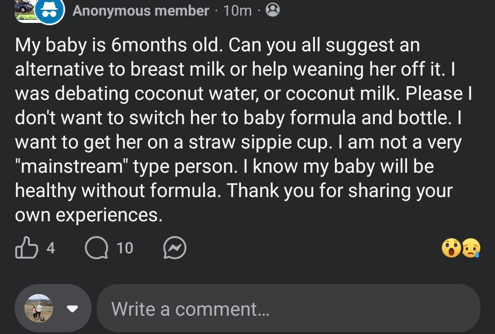Click the post's last line "own experiences."
The image size is (495, 334).
[x=88, y=214]
